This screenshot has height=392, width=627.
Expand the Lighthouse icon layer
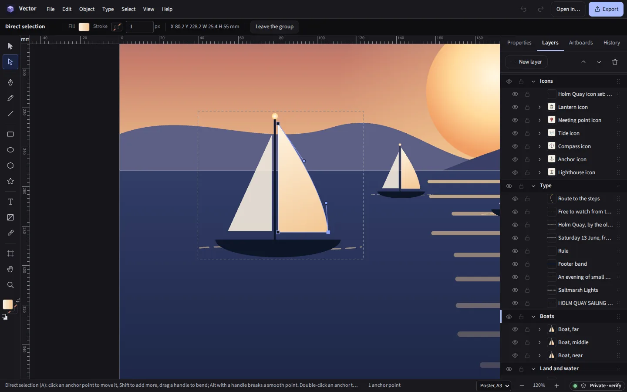(x=539, y=172)
